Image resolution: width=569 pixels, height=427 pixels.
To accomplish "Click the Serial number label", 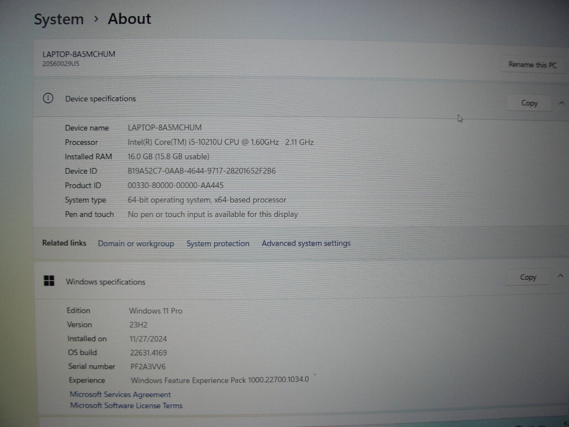I will click(92, 367).
